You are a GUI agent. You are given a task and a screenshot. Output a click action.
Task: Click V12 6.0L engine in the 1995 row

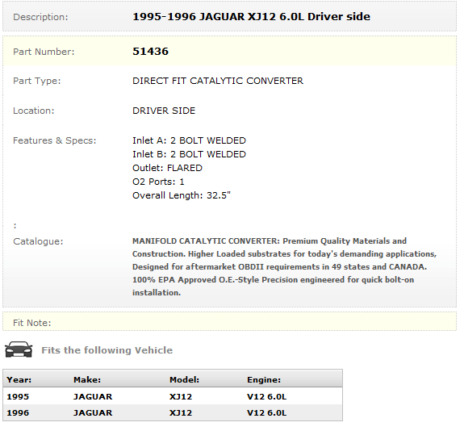266,396
